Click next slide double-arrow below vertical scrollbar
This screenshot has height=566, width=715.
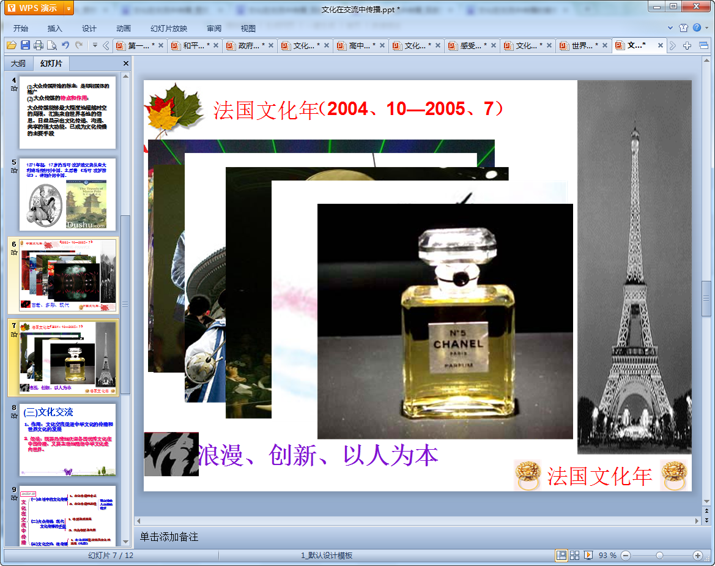tap(706, 520)
